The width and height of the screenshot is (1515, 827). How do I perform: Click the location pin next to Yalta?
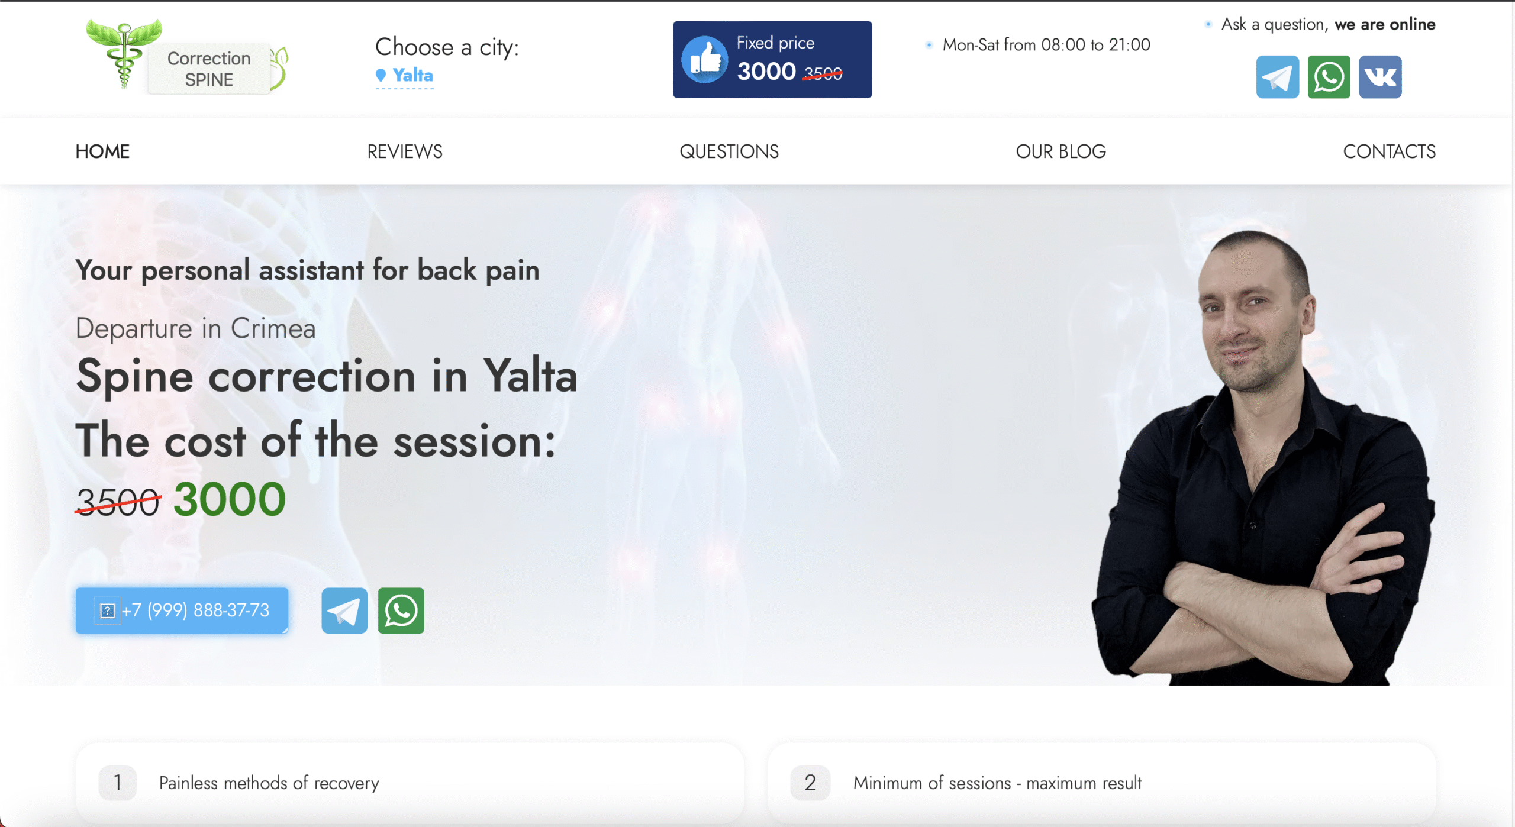(x=381, y=75)
